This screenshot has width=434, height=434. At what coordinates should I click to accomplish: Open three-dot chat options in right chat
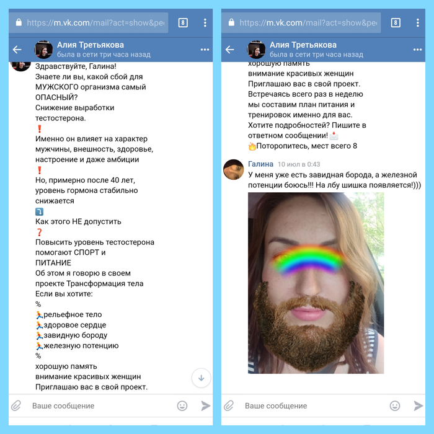pyautogui.click(x=417, y=50)
